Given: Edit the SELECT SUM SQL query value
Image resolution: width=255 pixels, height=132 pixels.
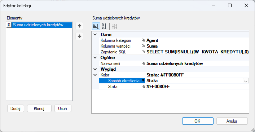Looking at the screenshot, I should click(x=197, y=52).
